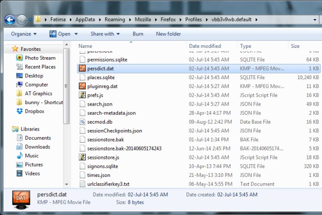
Task: Click the Back navigation arrow button
Action: (10, 20)
